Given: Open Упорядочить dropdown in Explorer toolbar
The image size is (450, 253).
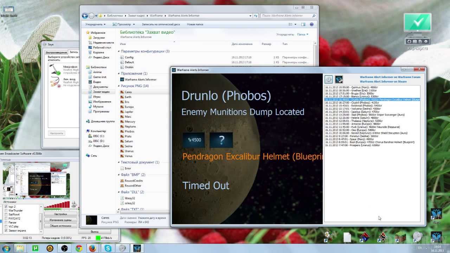Looking at the screenshot, I should pyautogui.click(x=95, y=24).
